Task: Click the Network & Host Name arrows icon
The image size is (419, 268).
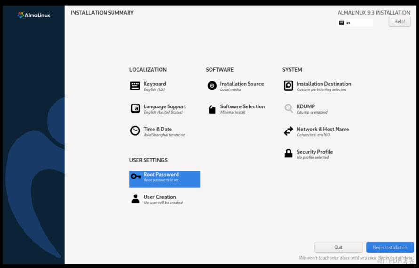Action: [288, 131]
